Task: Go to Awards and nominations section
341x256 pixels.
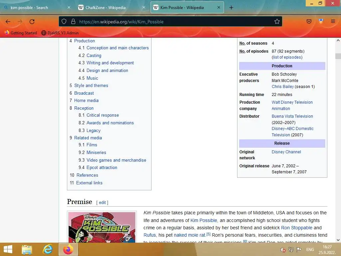Action: pyautogui.click(x=110, y=123)
